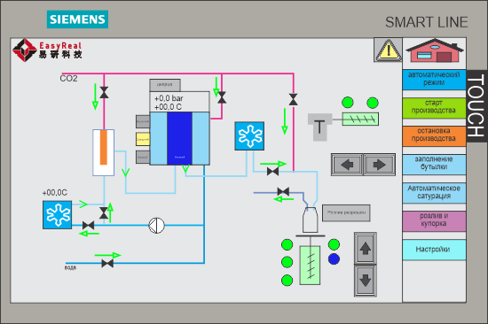Stop production with остановка производства

[434, 135]
